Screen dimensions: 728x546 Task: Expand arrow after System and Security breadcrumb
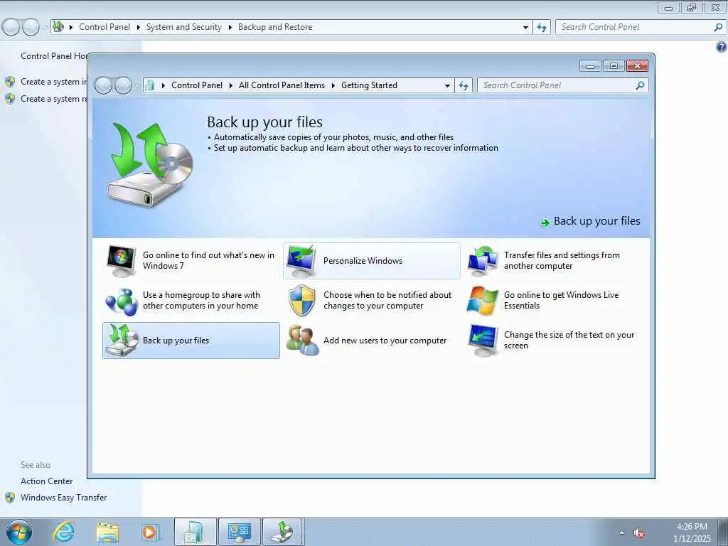tap(230, 28)
